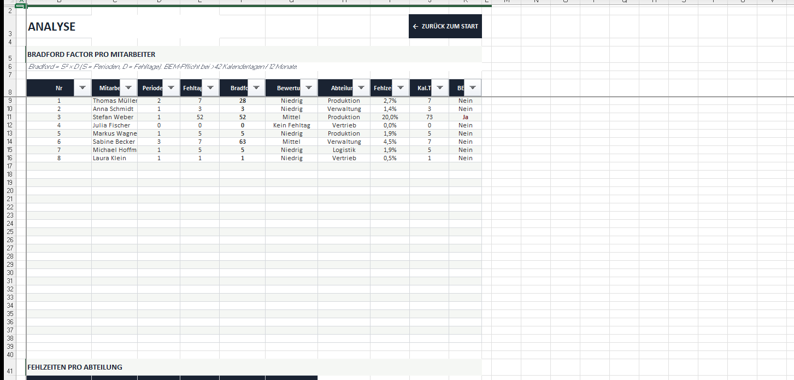
Task: Click the Logistik department cell
Action: (344, 150)
